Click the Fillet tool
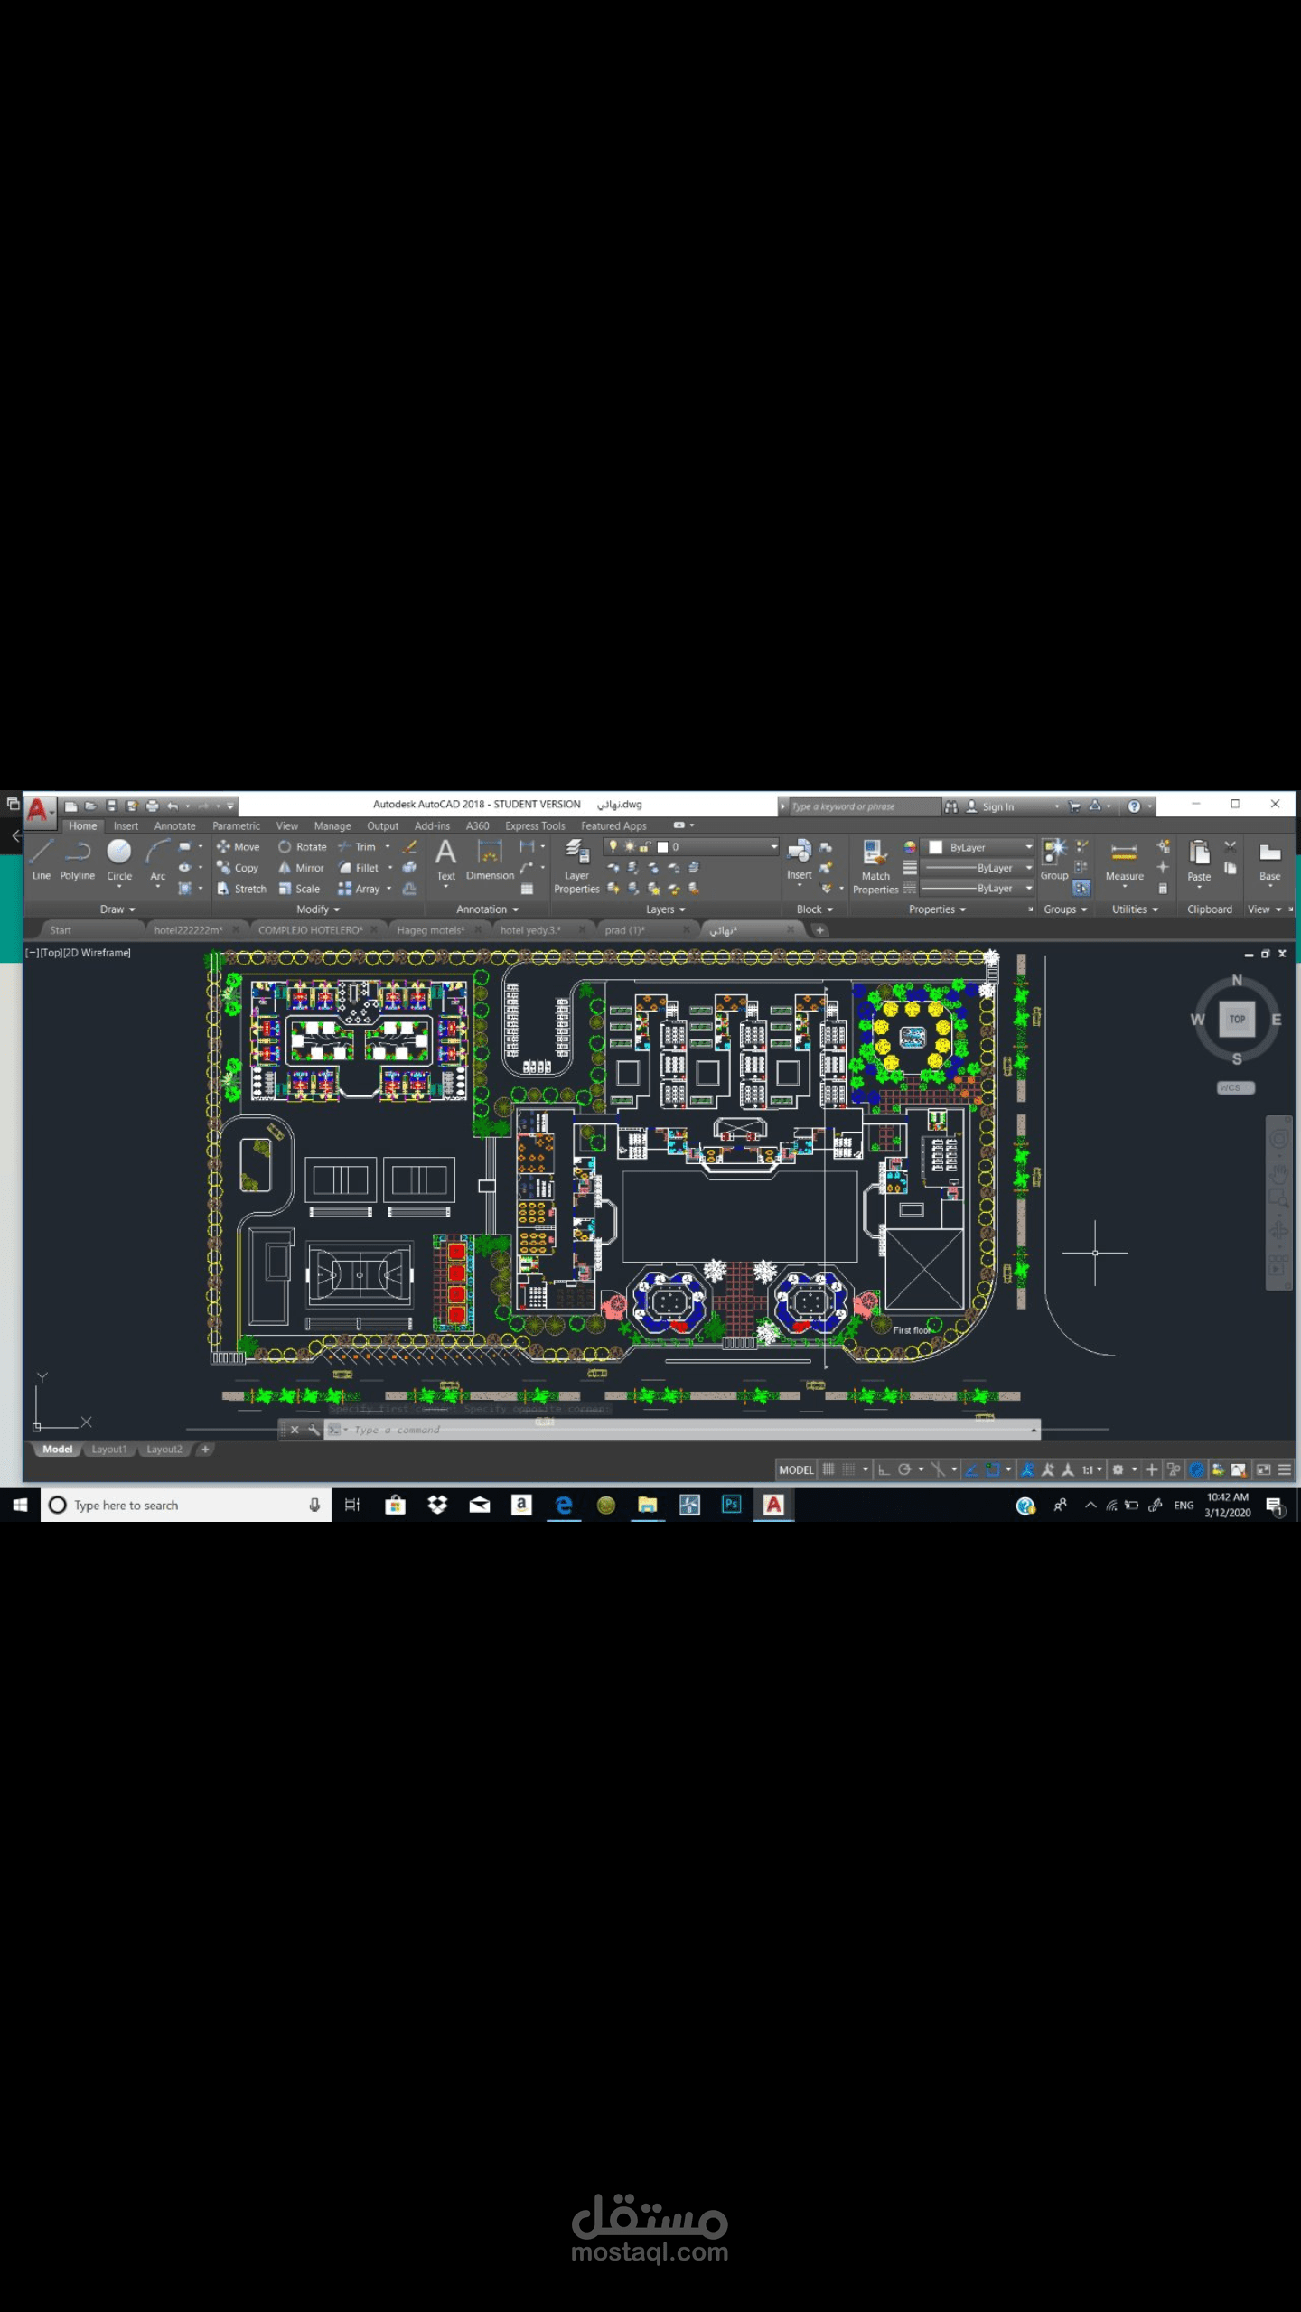The width and height of the screenshot is (1301, 2312). click(359, 868)
